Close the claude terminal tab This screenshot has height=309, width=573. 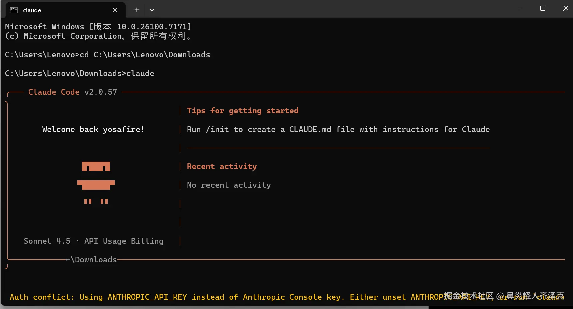115,10
